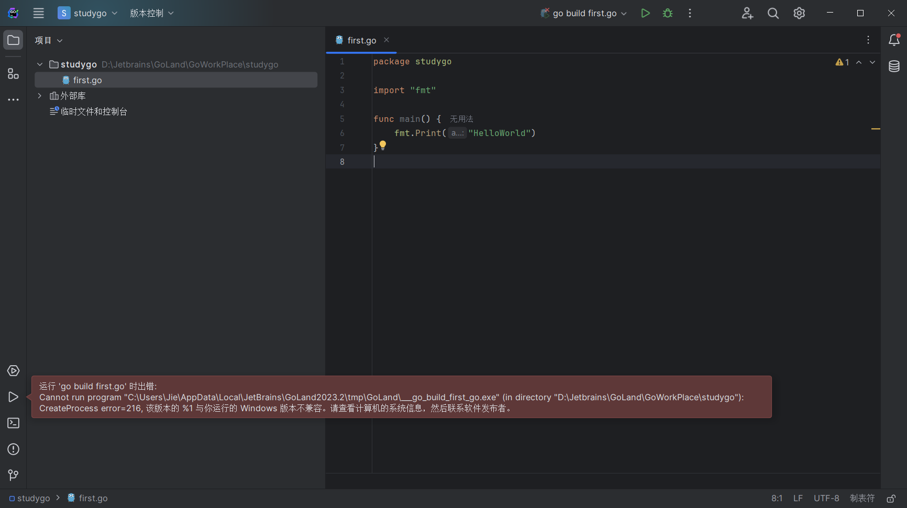
Task: Collapse the studygo project tree node
Action: [x=40, y=64]
